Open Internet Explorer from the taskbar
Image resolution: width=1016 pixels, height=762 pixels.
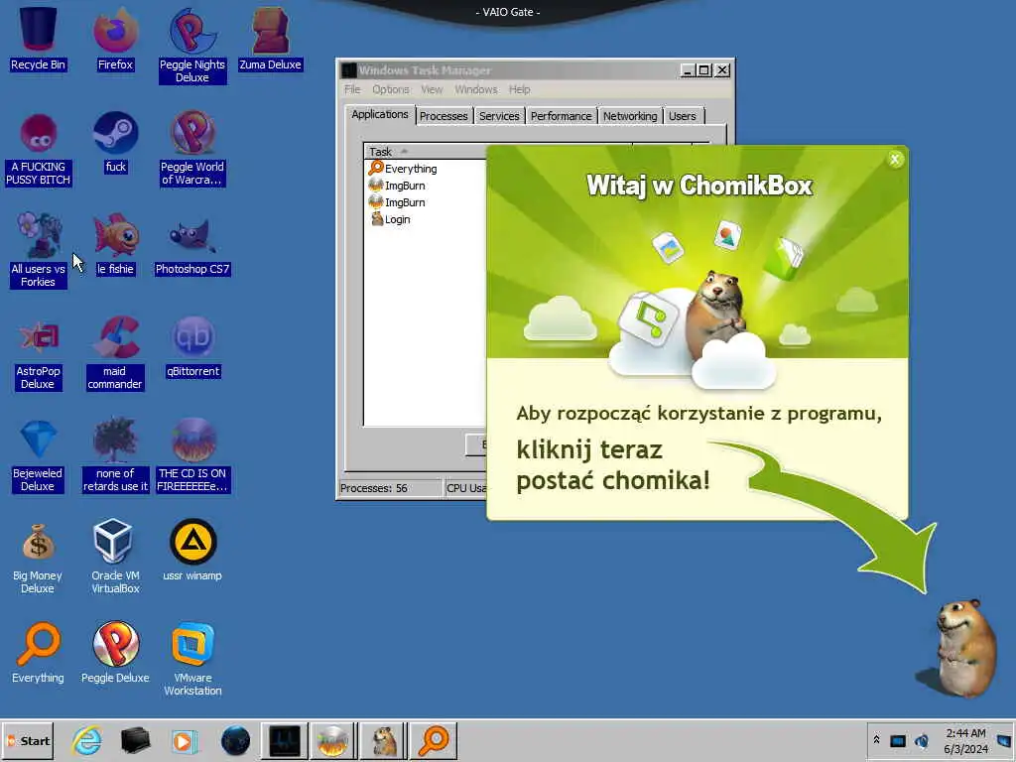[87, 740]
